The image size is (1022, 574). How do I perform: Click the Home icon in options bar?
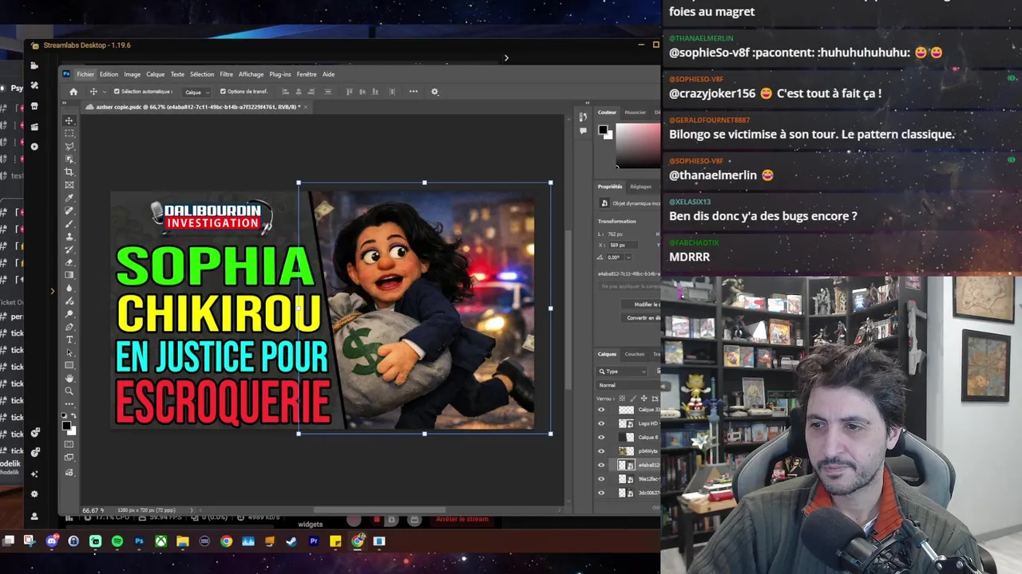(x=73, y=92)
